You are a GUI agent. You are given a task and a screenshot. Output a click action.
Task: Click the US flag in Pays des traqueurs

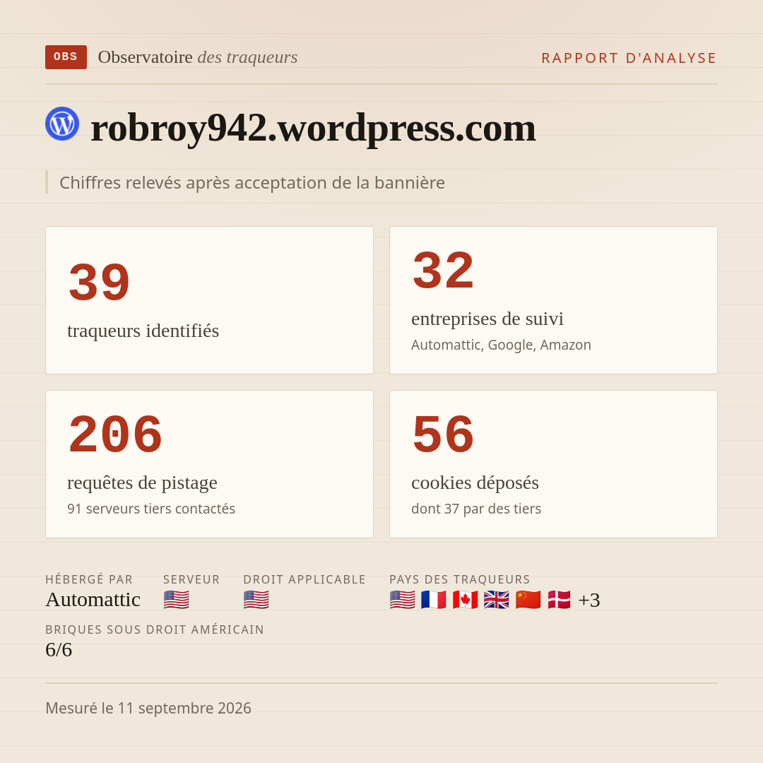403,600
